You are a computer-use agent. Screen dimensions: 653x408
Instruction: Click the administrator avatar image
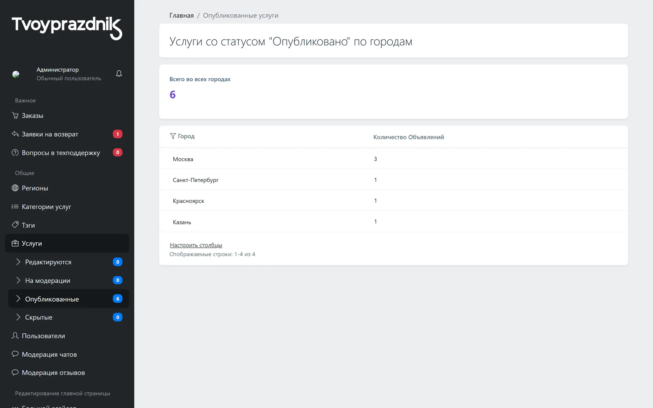[16, 74]
